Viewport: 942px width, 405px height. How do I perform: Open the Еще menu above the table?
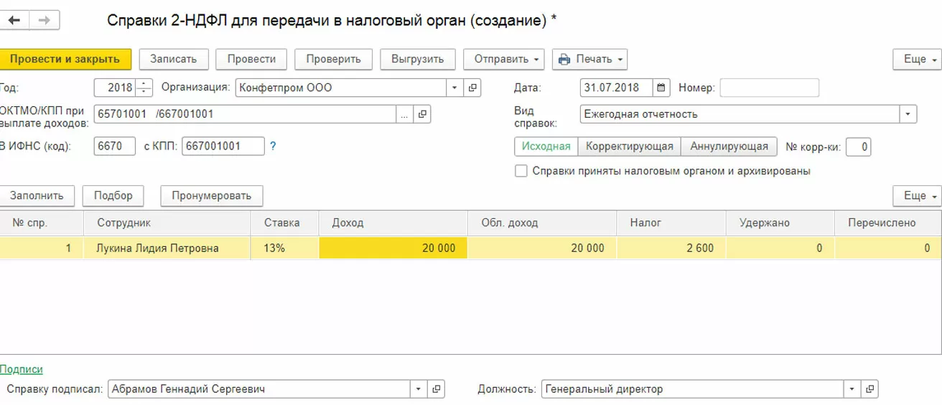point(917,195)
